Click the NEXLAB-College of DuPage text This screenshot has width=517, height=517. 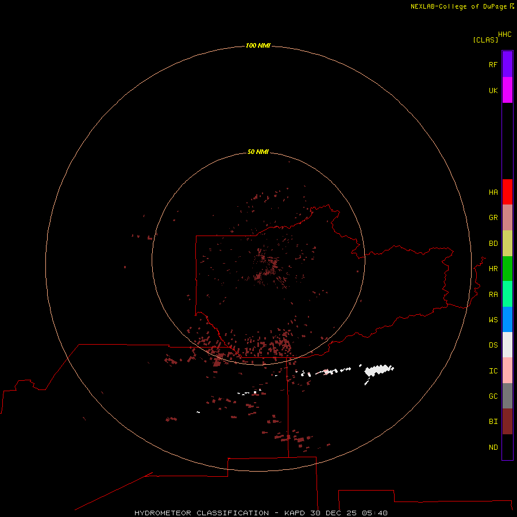(x=460, y=6)
